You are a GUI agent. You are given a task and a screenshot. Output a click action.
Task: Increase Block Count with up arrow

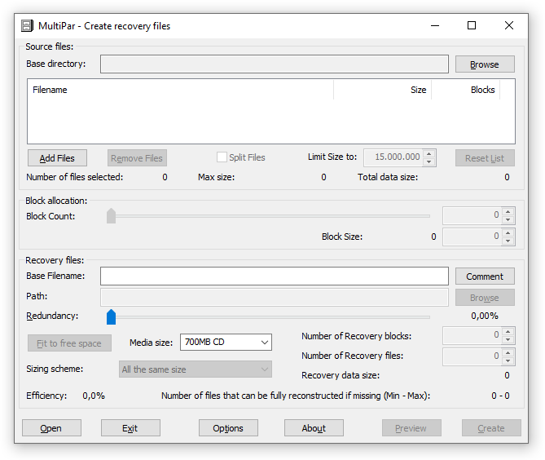508,212
